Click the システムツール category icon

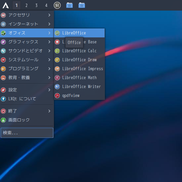coord(3,60)
